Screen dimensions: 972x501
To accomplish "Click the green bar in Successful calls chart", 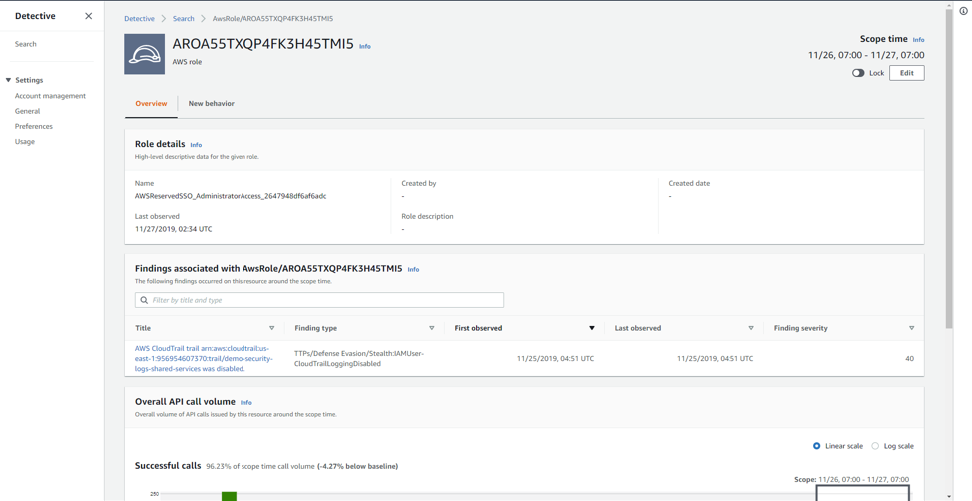I will point(230,496).
